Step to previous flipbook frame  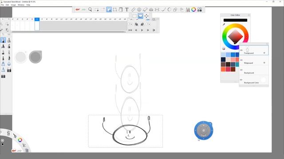[x=136, y=30]
